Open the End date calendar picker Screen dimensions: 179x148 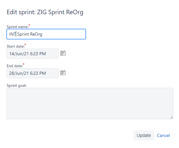[x=63, y=73]
